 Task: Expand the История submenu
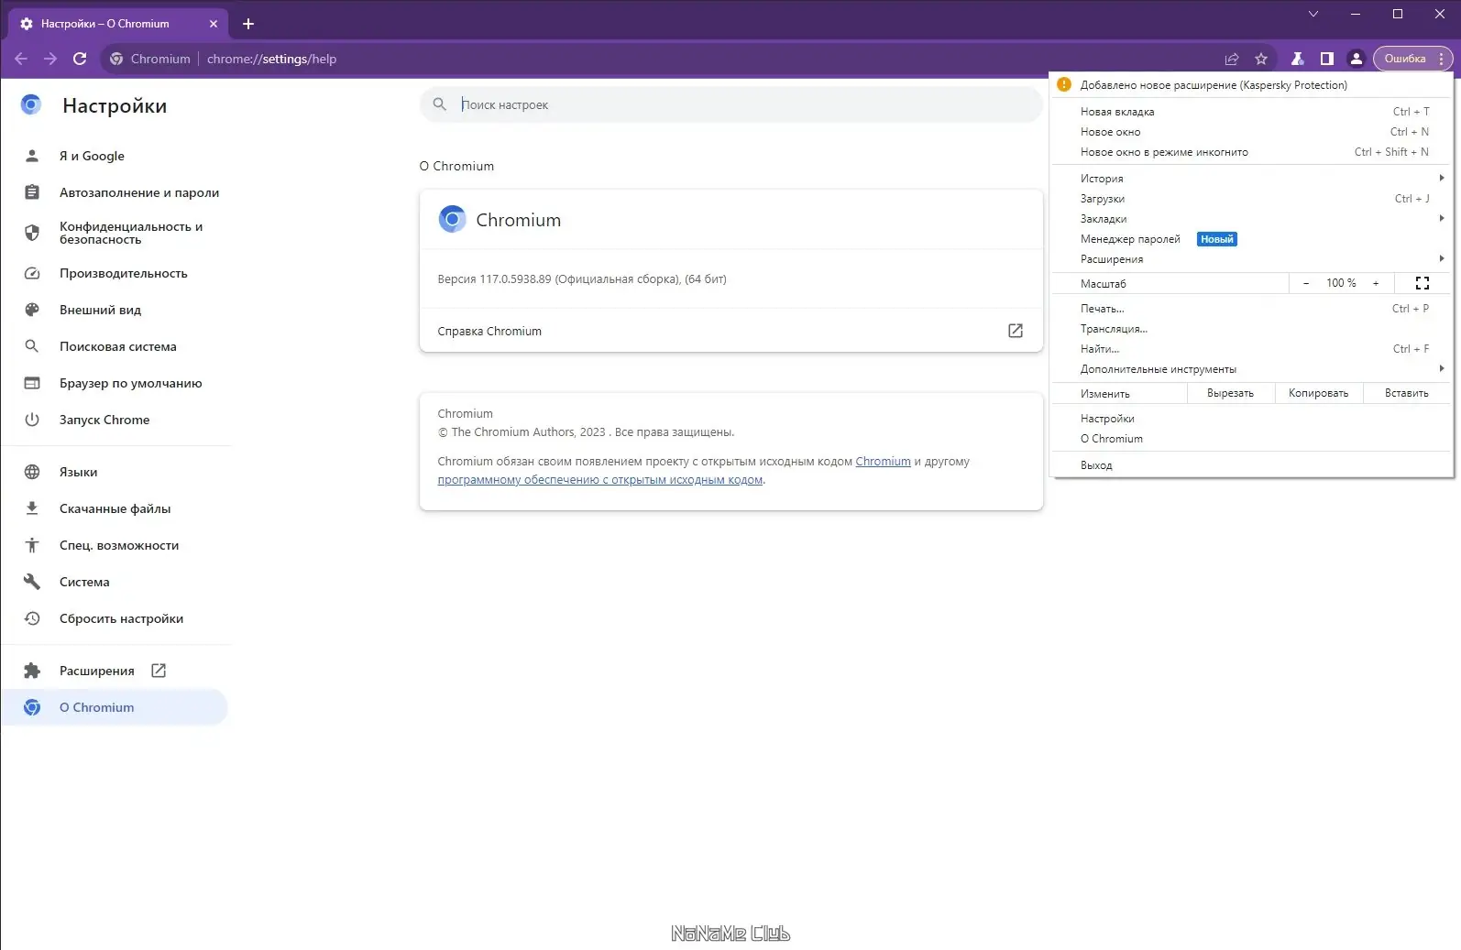tap(1252, 179)
